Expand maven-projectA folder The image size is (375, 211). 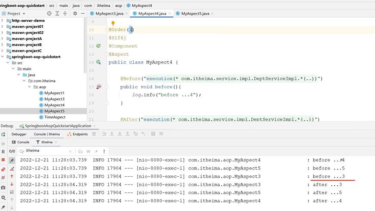[3, 39]
